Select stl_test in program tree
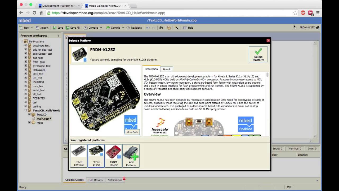Viewport: 339px width, 191px height. click(37, 94)
